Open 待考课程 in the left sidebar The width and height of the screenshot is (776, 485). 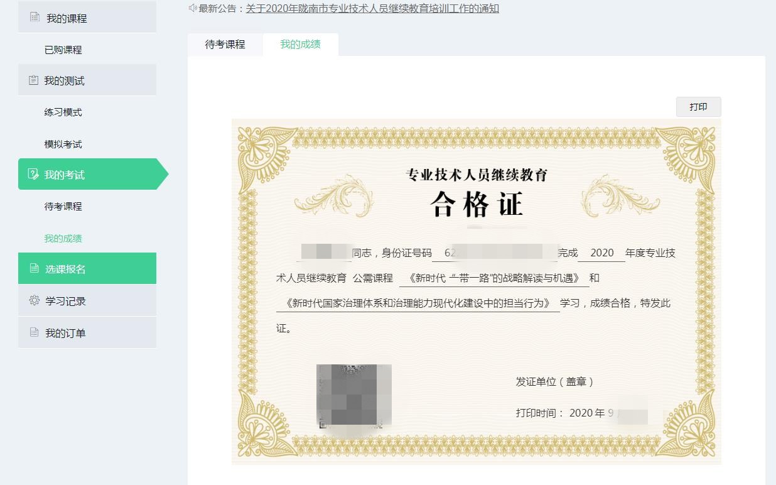[x=63, y=206]
